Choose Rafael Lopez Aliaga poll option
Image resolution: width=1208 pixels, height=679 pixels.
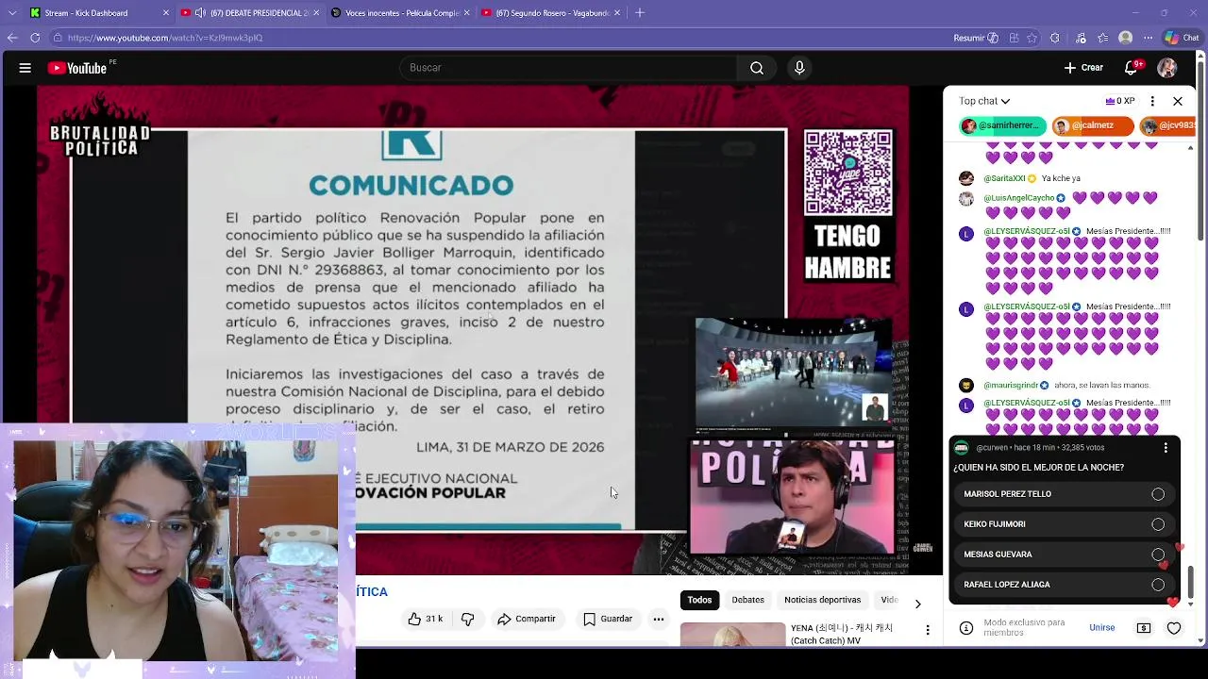click(x=1064, y=585)
